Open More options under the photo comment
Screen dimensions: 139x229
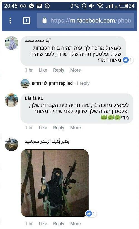(x=75, y=224)
